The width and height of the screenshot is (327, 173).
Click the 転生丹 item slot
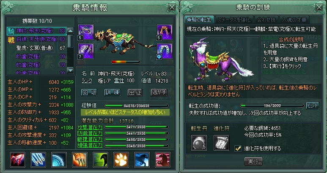(x=199, y=143)
